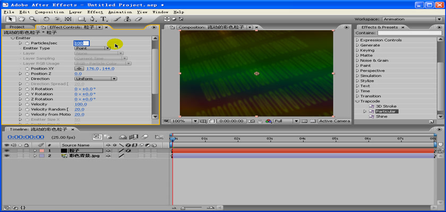Select the Orbit Camera tool

57,19
